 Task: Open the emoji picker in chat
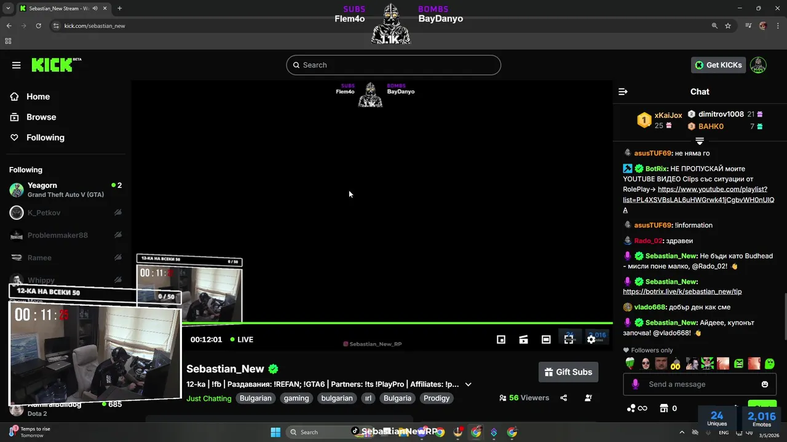(x=765, y=384)
